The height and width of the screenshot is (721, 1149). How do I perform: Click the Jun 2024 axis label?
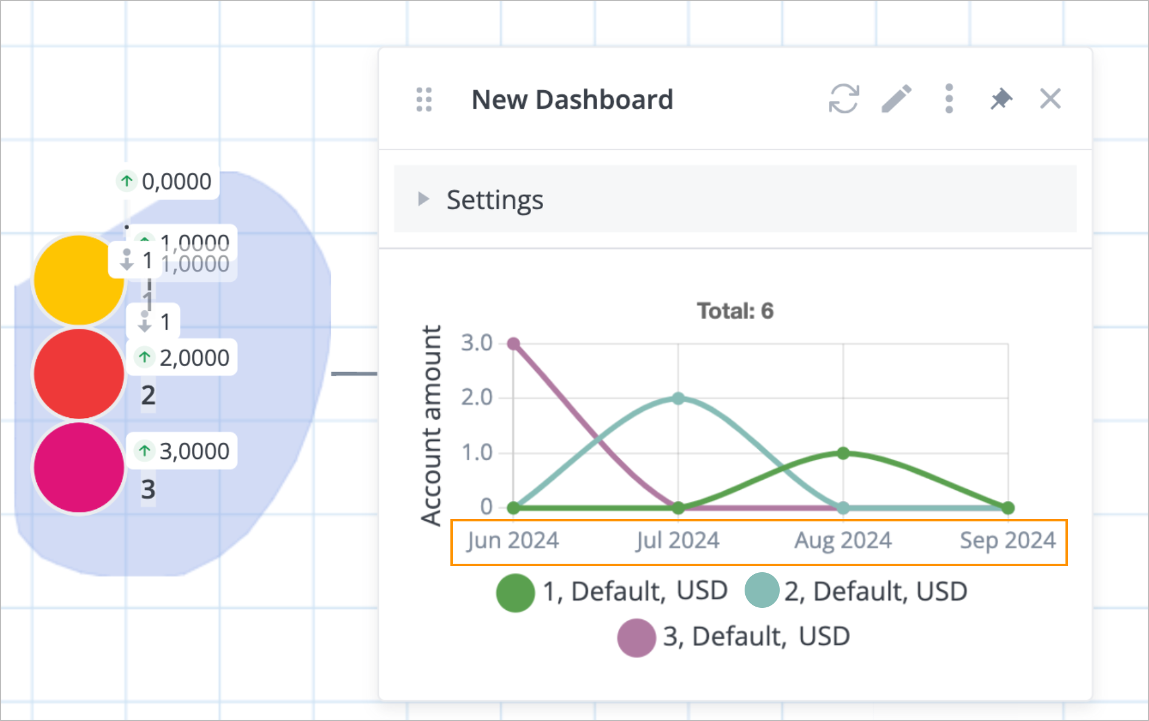tap(512, 540)
